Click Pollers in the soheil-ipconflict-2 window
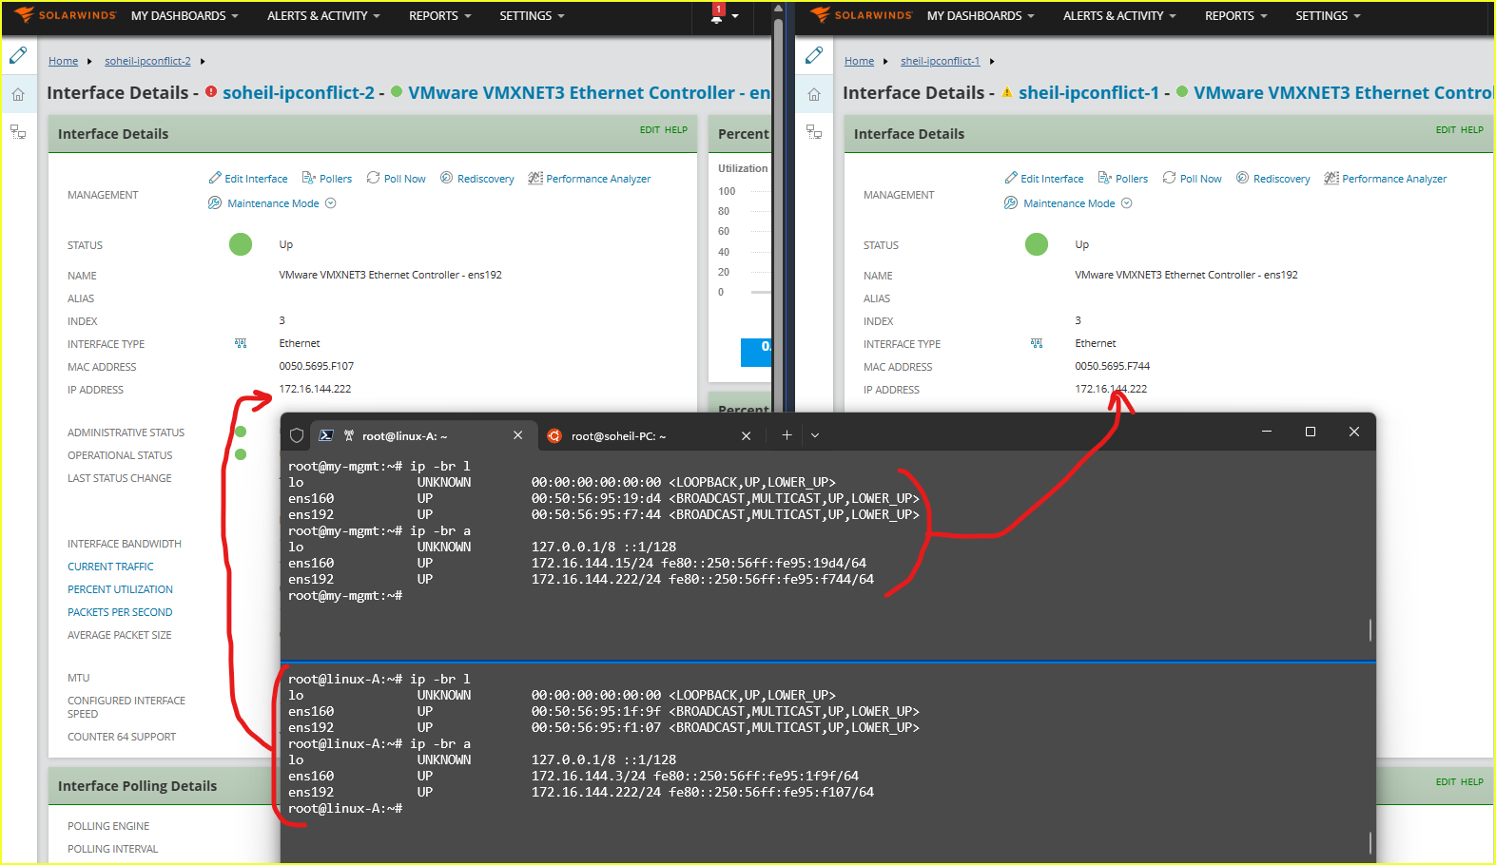 (327, 179)
